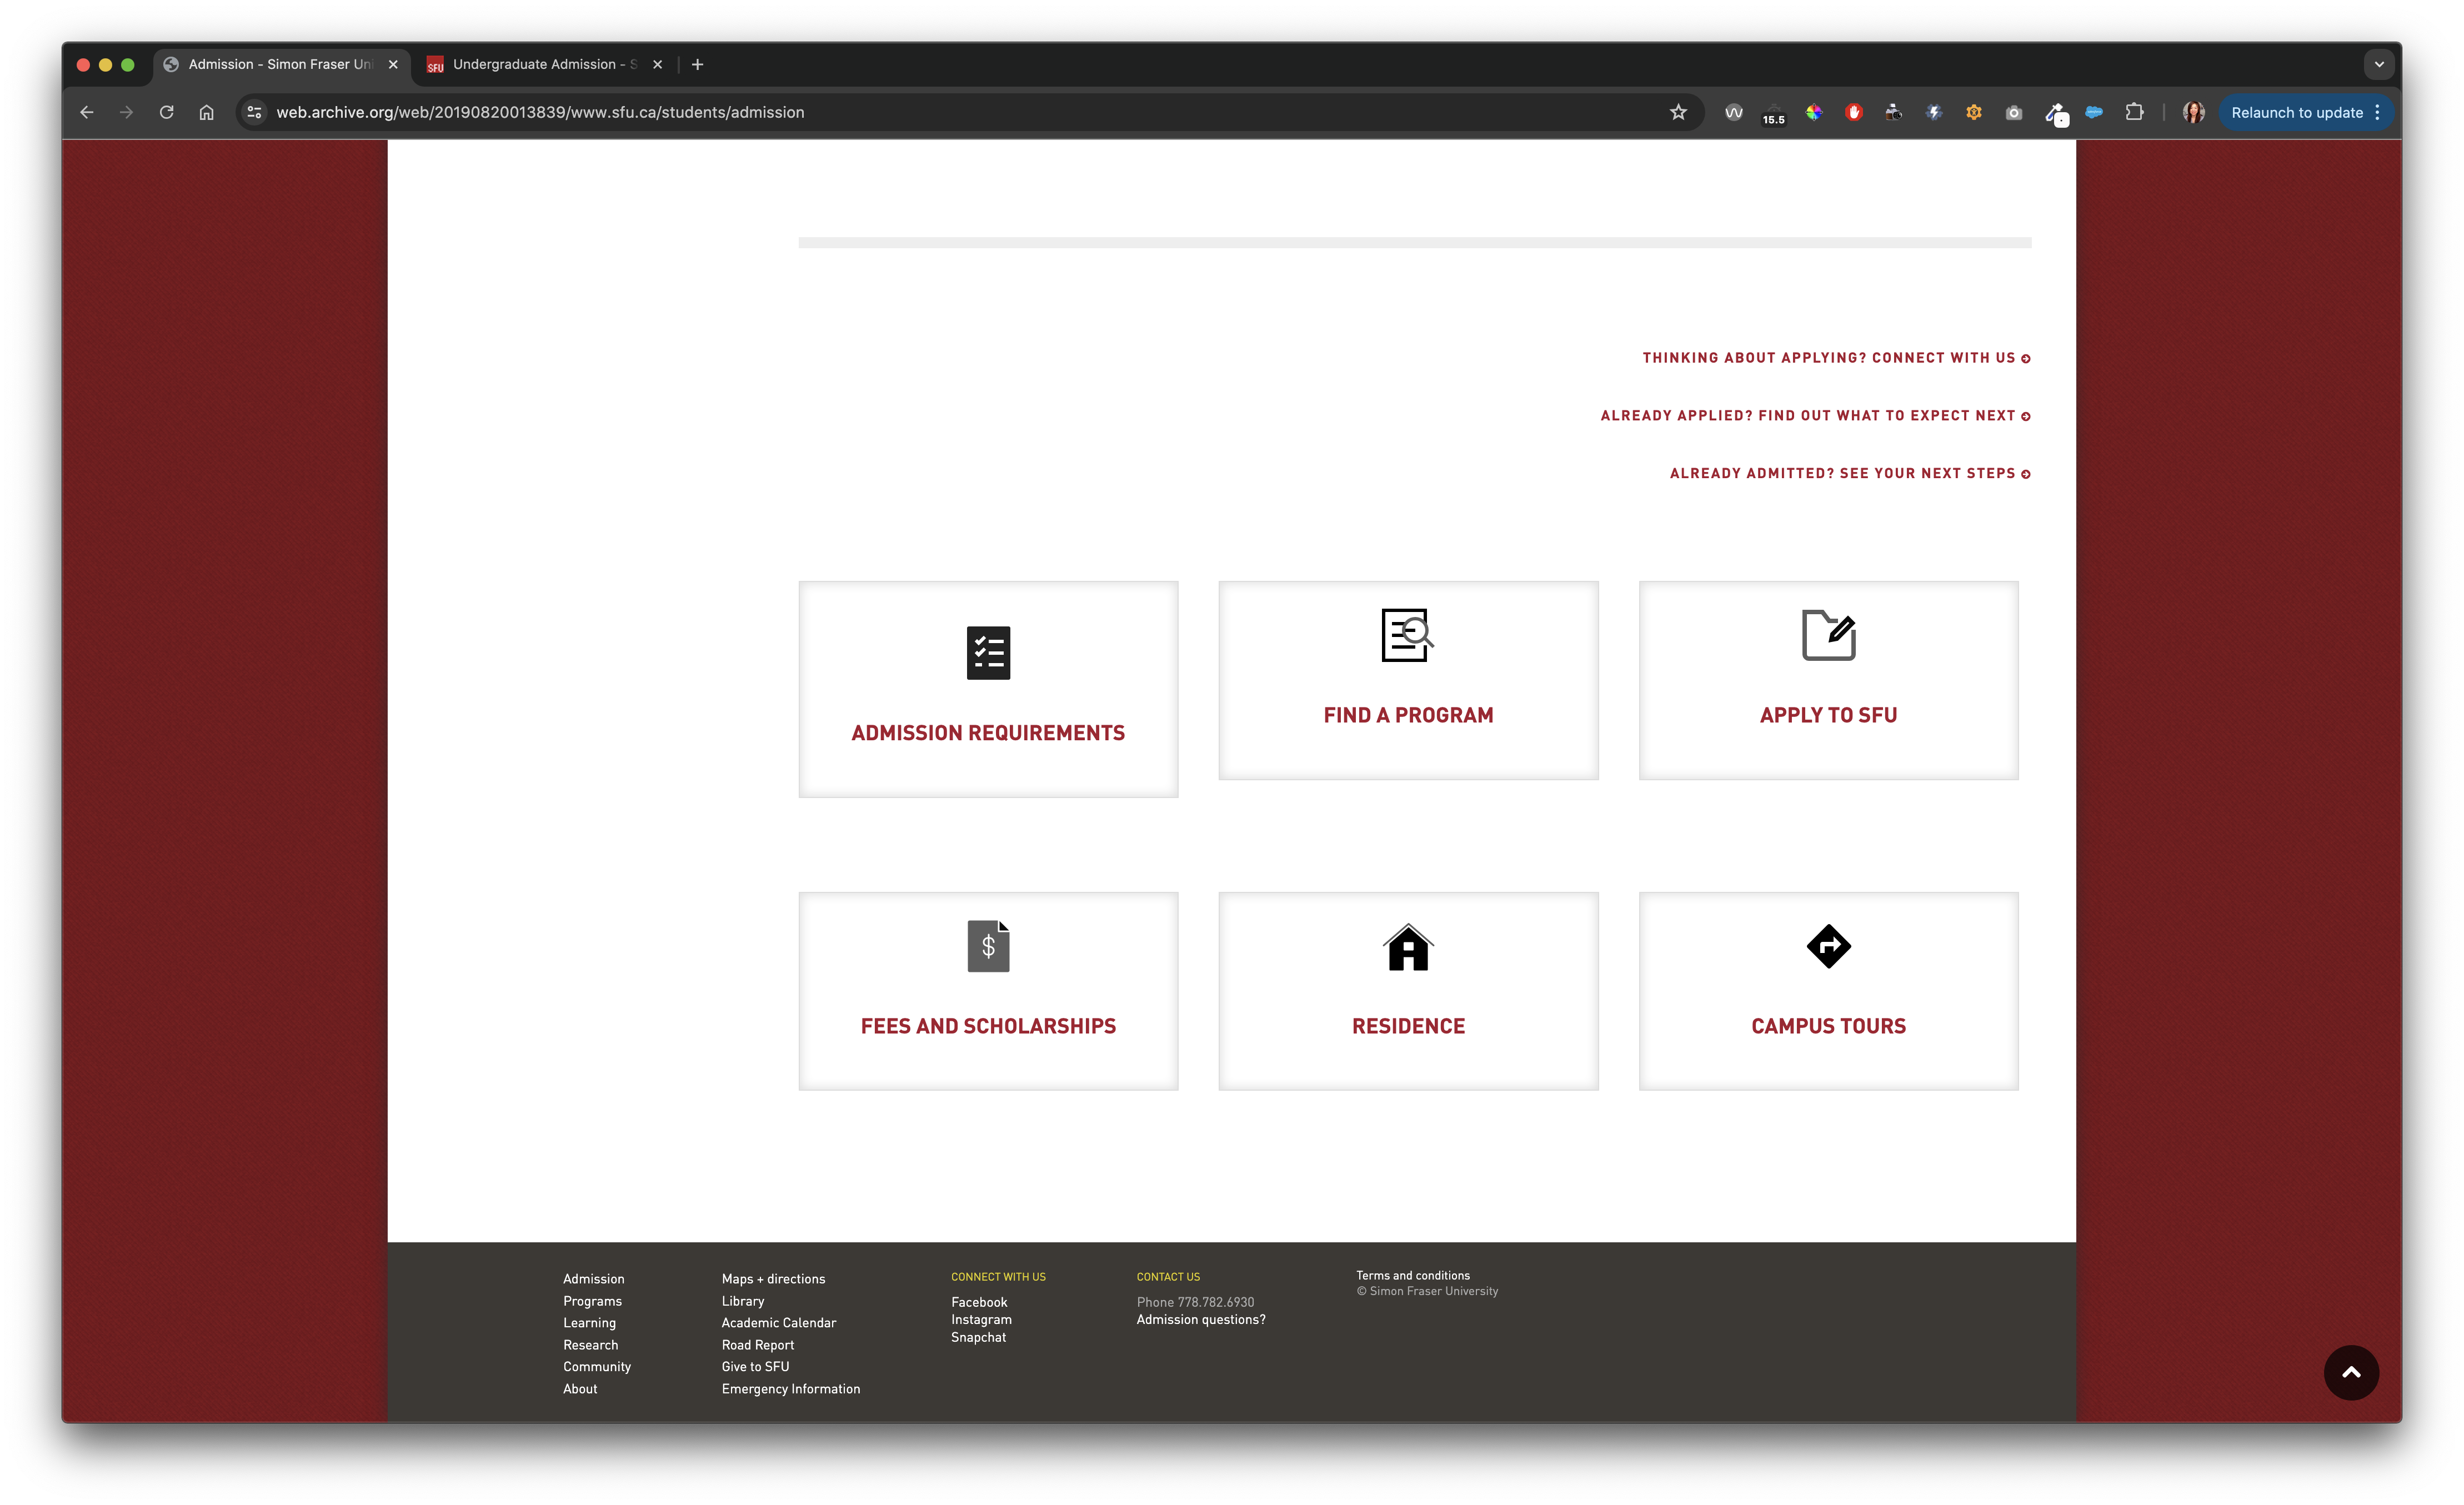
Task: Open the Chrome three-dot menu
Action: [2378, 112]
